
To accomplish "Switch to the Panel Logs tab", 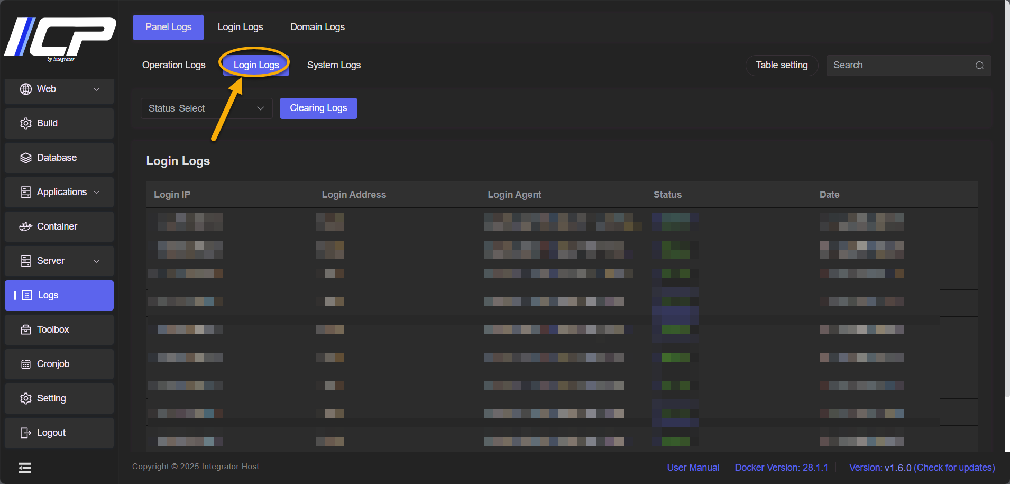I will point(168,27).
